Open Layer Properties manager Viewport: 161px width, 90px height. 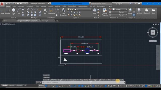[x=63, y=12]
